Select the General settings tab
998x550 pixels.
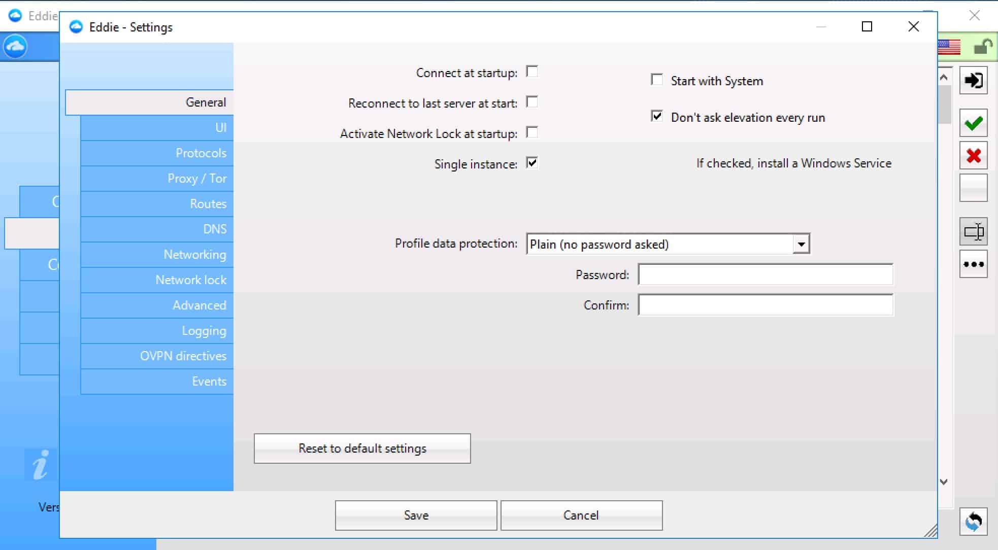[149, 102]
